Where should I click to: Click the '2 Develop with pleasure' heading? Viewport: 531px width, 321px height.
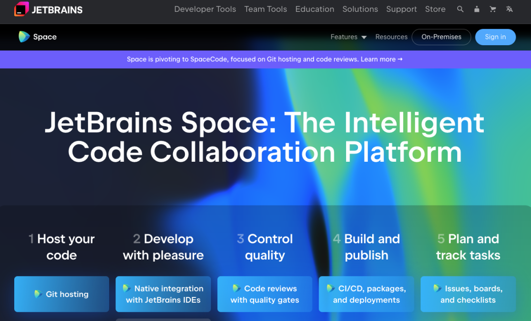coord(163,247)
